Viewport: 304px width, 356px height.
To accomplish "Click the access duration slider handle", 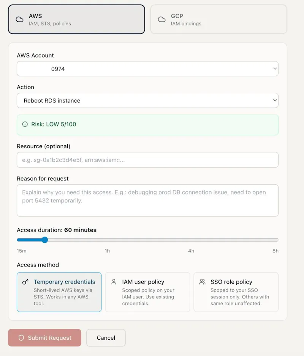I will click(45, 240).
